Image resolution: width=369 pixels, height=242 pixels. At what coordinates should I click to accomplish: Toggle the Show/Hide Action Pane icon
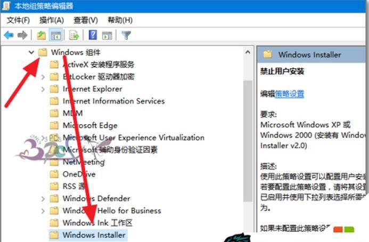107,36
